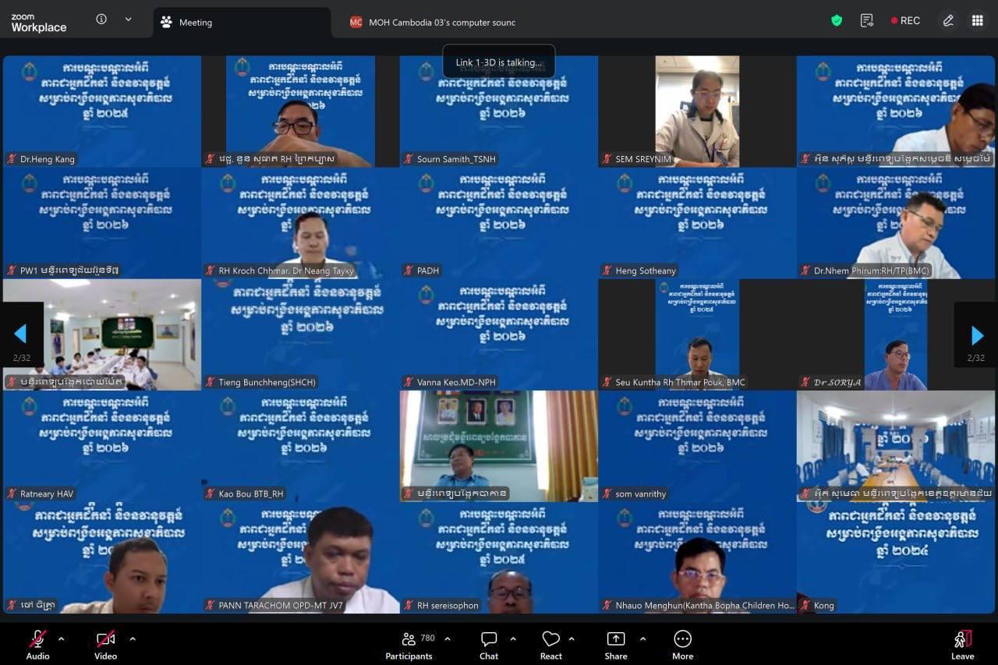The image size is (998, 665).
Task: Expand the arrow next to Participants
Action: click(448, 639)
